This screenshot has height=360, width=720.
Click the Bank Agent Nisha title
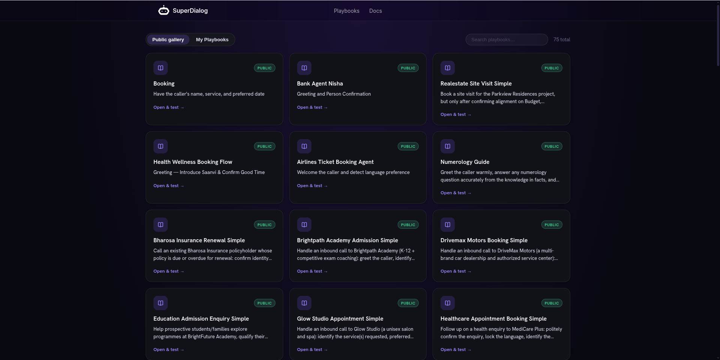320,84
